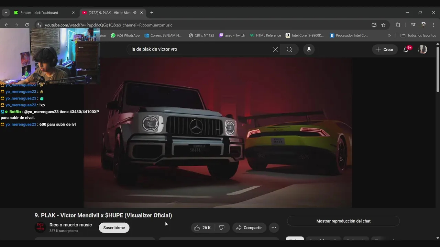Click the YouTube search box text
This screenshot has width=440, height=247.
(x=154, y=49)
